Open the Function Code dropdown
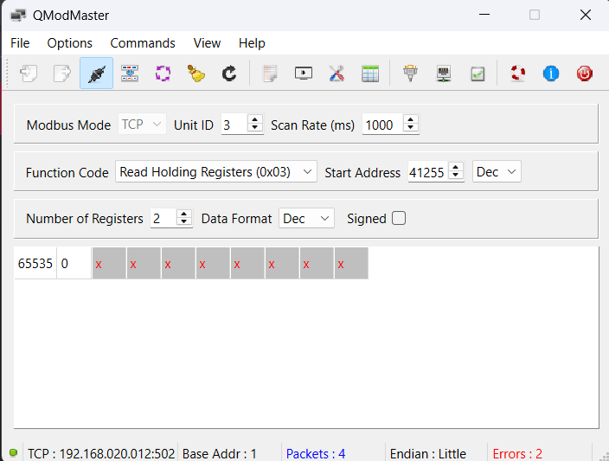Viewport: 609px width, 461px height. tap(216, 171)
